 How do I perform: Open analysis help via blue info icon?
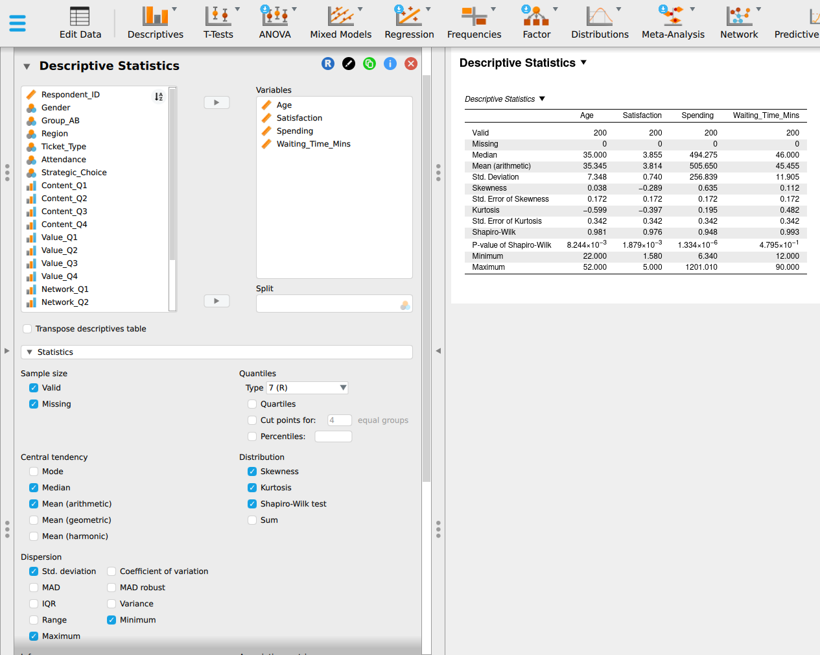[x=390, y=64]
